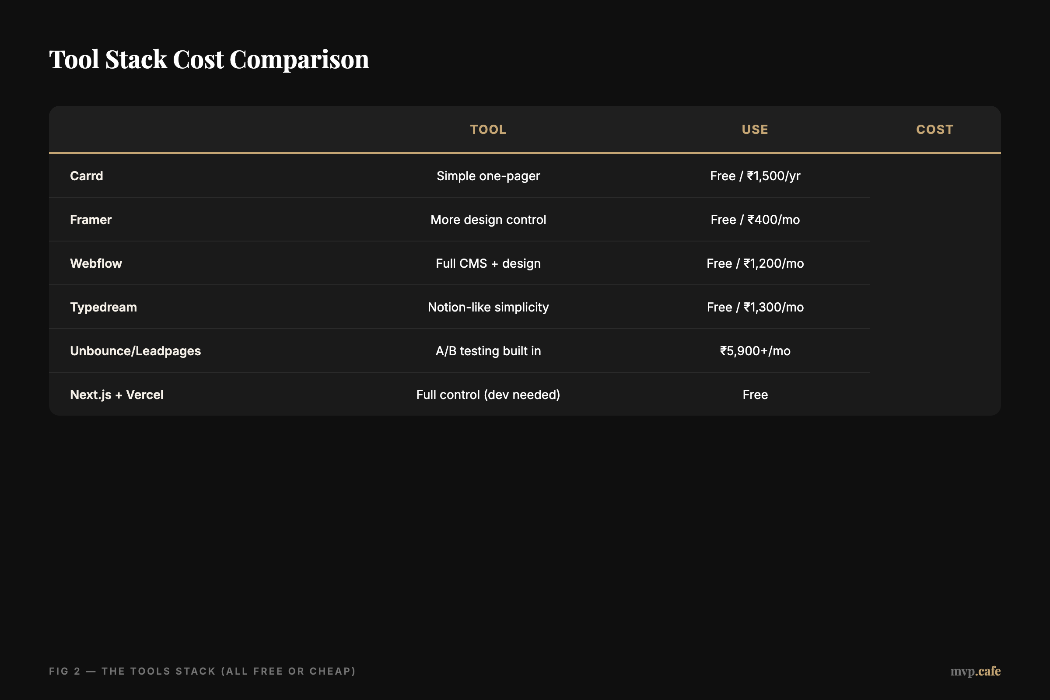Screen dimensions: 1050x700
Task: Click the ₹5,900+/mo cost value
Action: click(754, 351)
